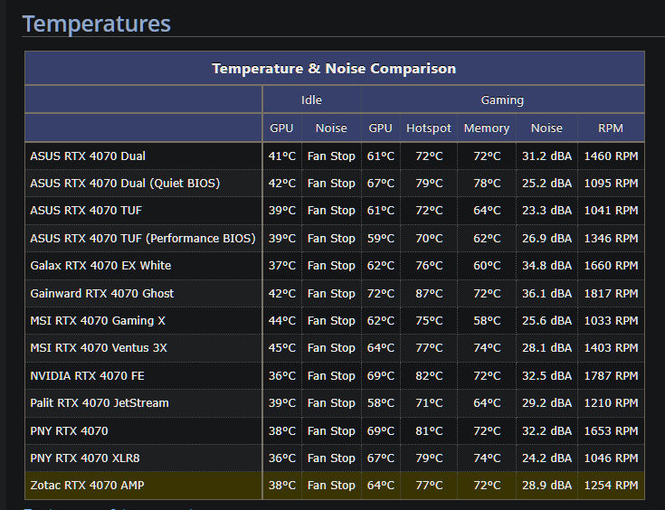This screenshot has width=665, height=510.
Task: Click the 58°C MSI Gaming X memory value
Action: click(x=487, y=320)
